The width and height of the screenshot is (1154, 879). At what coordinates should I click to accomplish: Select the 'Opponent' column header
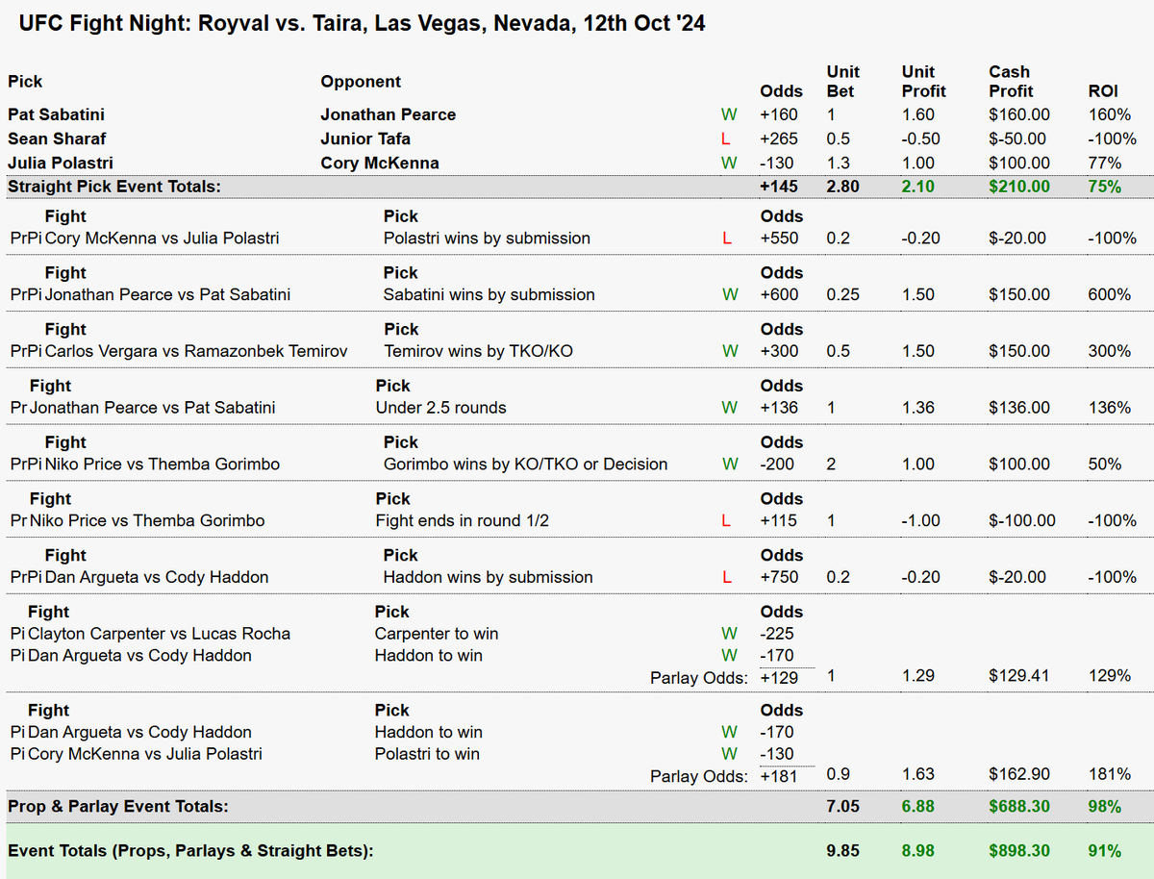(x=361, y=82)
